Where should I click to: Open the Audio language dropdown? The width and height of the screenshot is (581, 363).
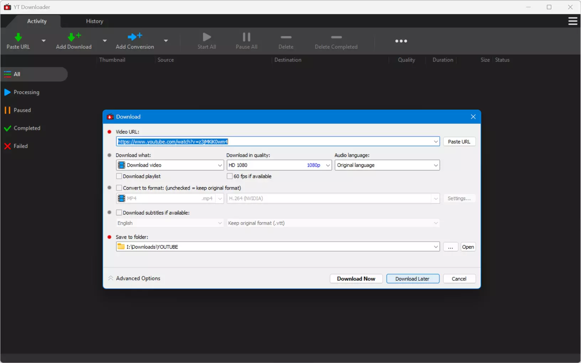click(387, 165)
